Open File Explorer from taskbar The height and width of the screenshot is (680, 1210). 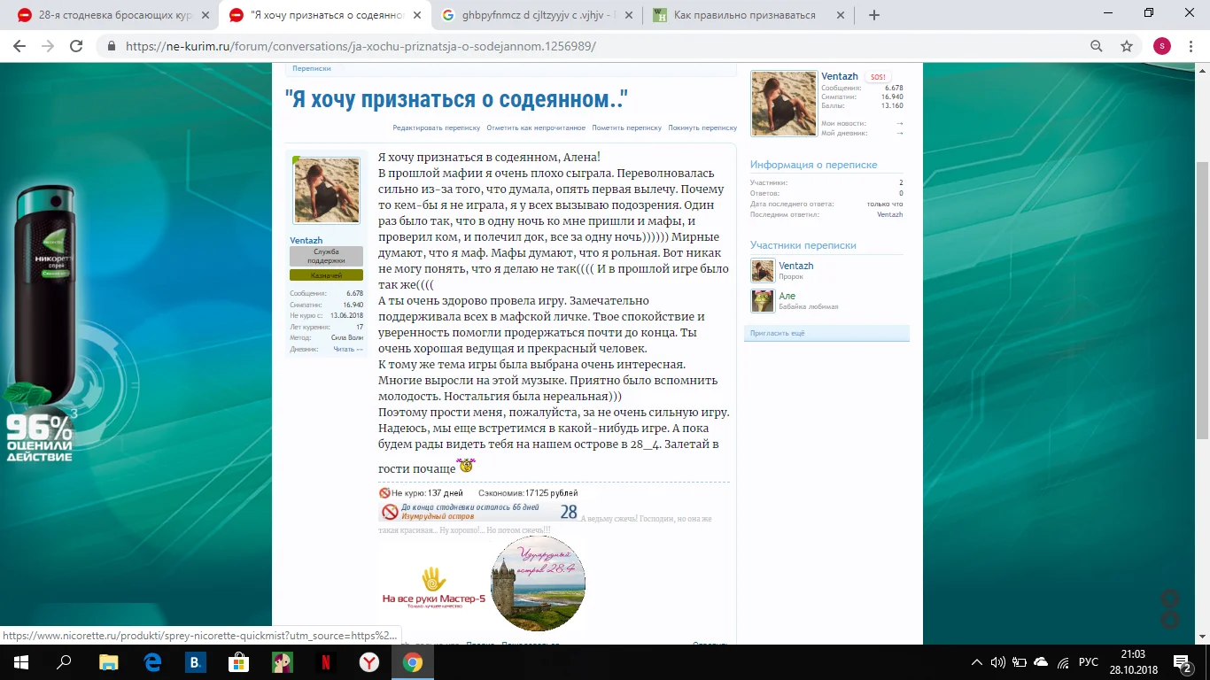click(x=108, y=662)
